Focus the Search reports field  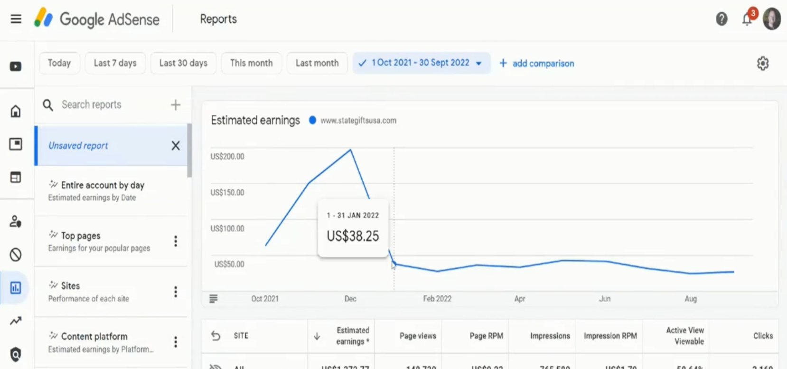coord(92,105)
